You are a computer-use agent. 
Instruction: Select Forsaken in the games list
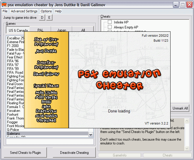click(x=13, y=111)
